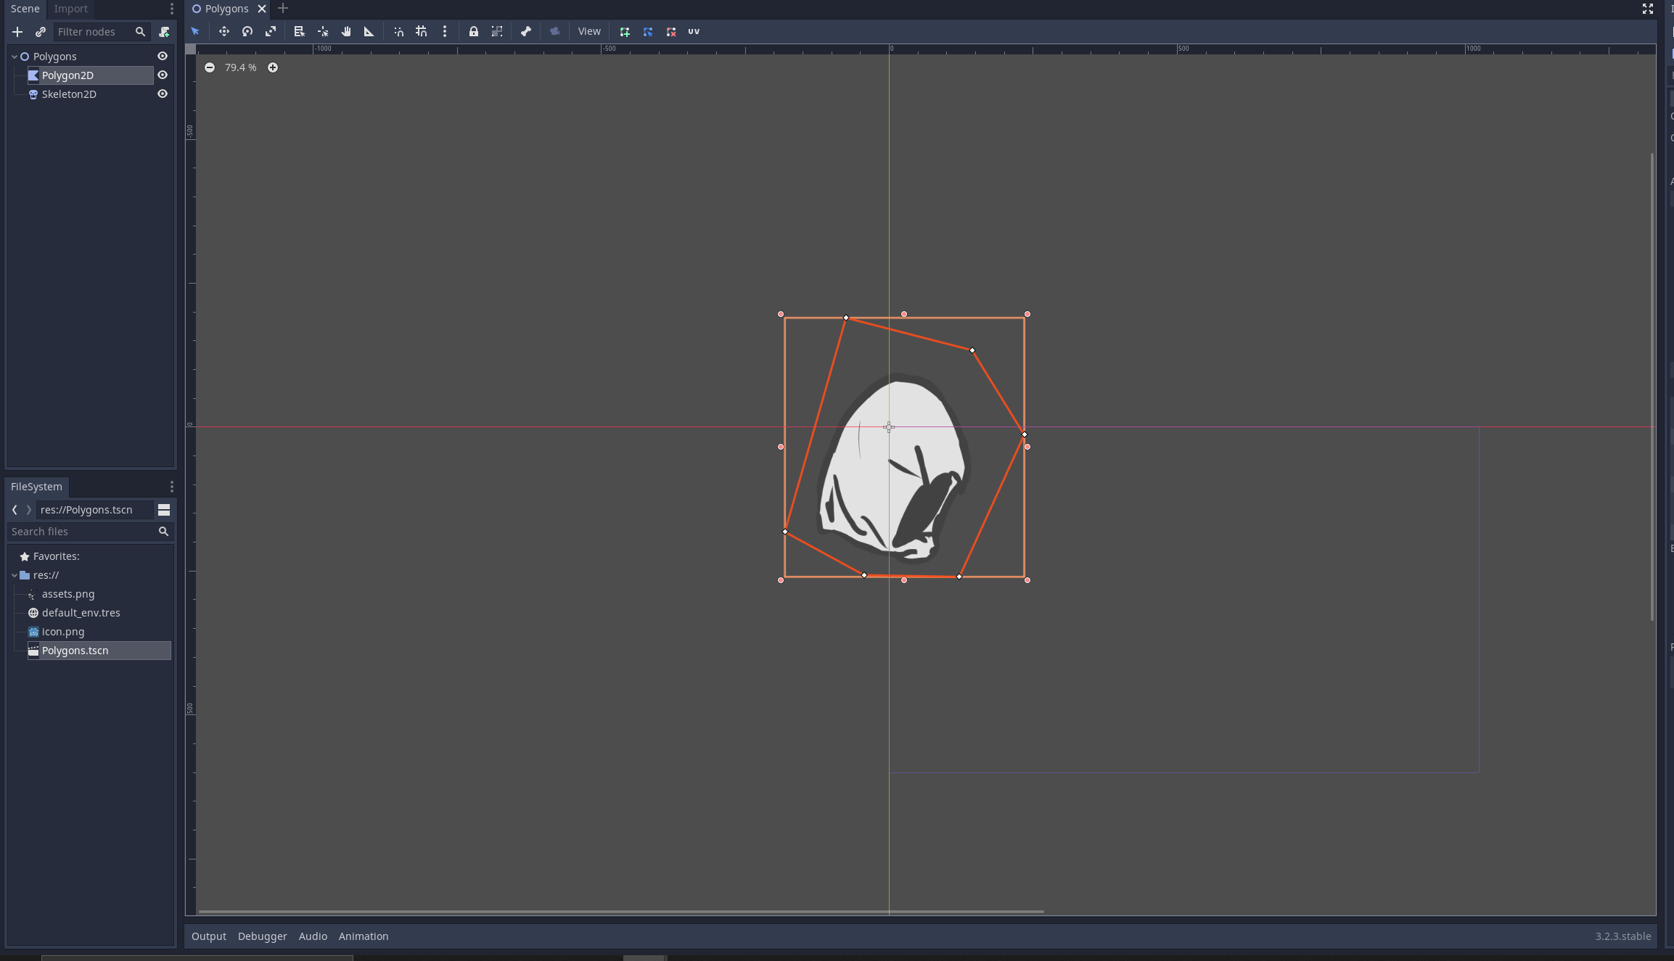The image size is (1674, 961).
Task: Expand the res:// folder in FileSystem
Action: pos(13,574)
